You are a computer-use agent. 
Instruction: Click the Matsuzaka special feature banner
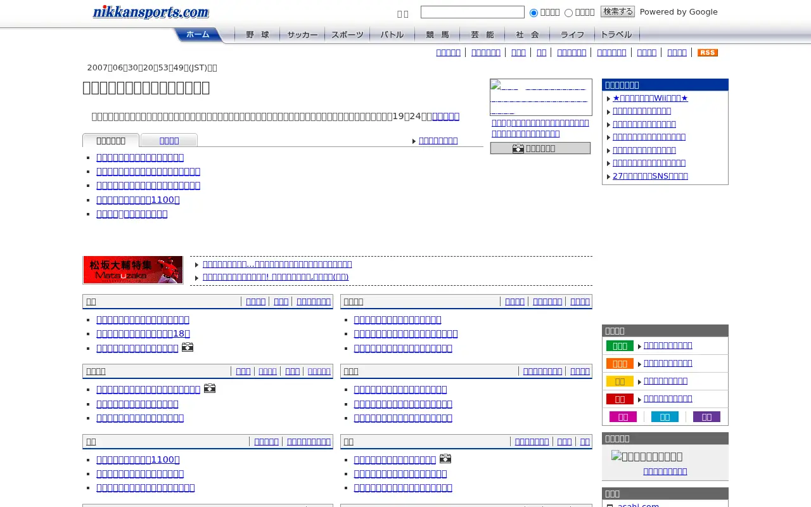pyautogui.click(x=133, y=270)
